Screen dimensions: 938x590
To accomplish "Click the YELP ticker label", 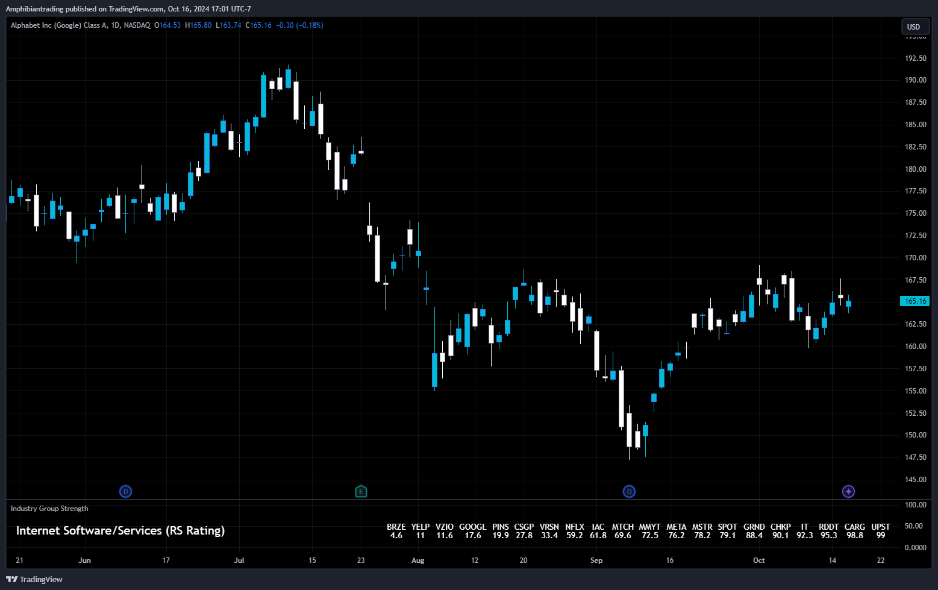I will point(421,527).
